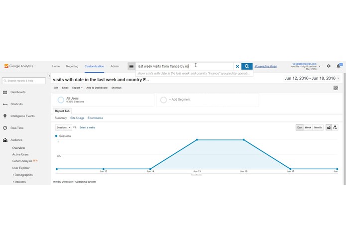Expand the Demographics section
Screen dimensions: 346x246
pyautogui.click(x=23, y=175)
